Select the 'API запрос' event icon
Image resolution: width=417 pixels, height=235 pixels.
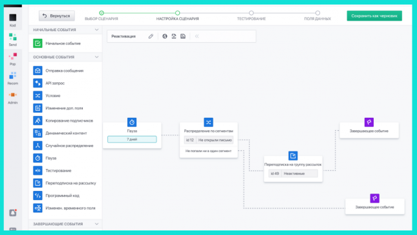[x=37, y=83]
